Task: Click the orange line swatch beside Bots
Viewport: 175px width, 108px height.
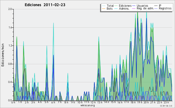Action: point(104,8)
